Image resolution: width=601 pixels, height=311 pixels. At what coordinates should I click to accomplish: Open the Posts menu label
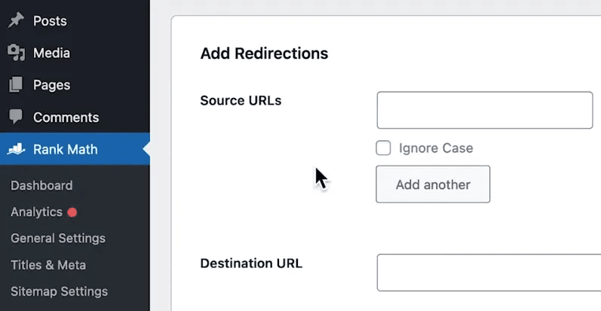coord(50,20)
